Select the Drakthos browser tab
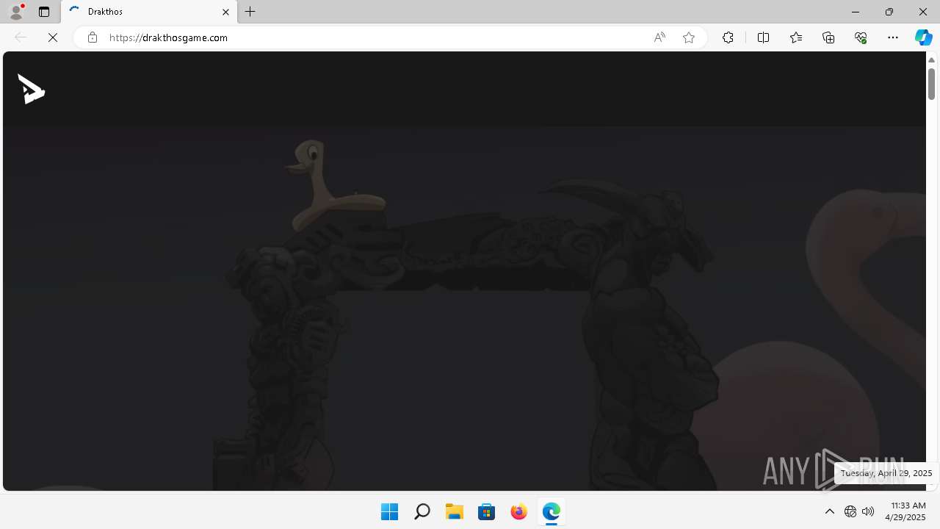Screen dimensions: 940x529 coord(149,12)
